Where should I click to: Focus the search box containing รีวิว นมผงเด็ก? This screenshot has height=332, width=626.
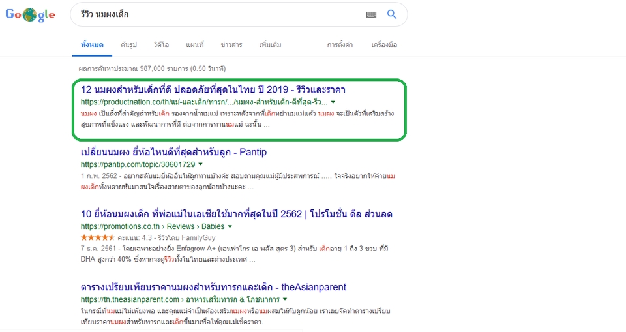pyautogui.click(x=239, y=14)
